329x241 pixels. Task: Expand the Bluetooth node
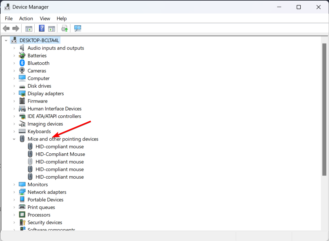coord(14,63)
